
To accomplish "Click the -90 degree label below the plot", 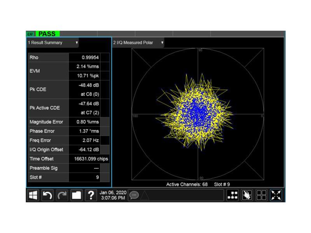I will [x=201, y=178].
